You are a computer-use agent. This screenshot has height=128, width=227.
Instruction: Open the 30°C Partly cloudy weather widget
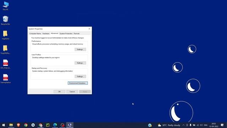(169, 125)
